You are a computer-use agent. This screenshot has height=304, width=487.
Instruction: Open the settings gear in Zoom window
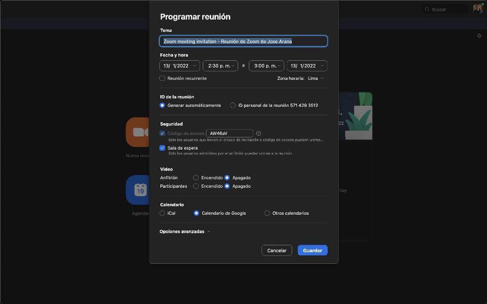click(x=479, y=35)
